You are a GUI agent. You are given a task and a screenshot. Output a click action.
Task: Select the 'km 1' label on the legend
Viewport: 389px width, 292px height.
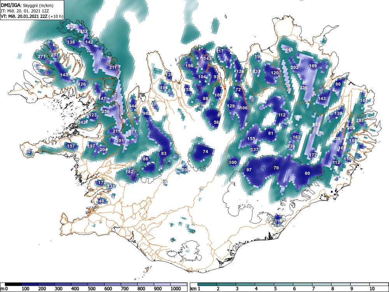click(195, 289)
